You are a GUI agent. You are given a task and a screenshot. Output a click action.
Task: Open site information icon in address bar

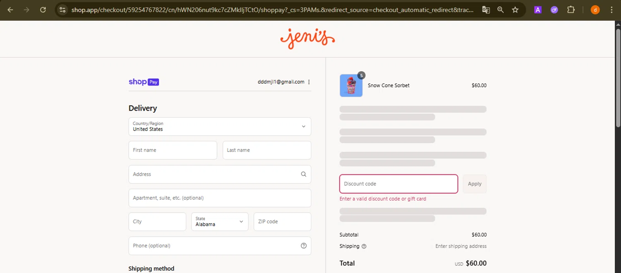(x=62, y=10)
